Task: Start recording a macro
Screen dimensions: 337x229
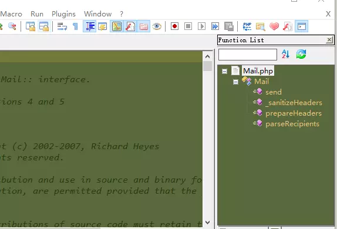Action: (x=174, y=26)
